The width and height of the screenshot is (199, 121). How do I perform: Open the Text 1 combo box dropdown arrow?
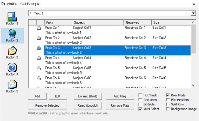[x=193, y=13]
